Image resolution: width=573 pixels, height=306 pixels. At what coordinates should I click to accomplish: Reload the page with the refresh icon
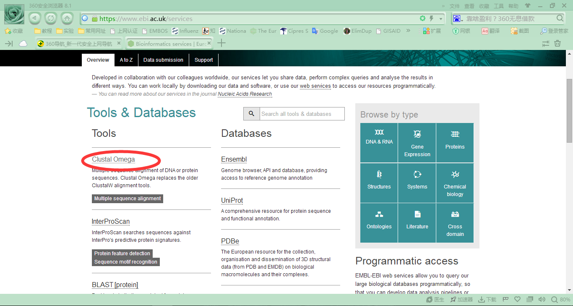(51, 18)
